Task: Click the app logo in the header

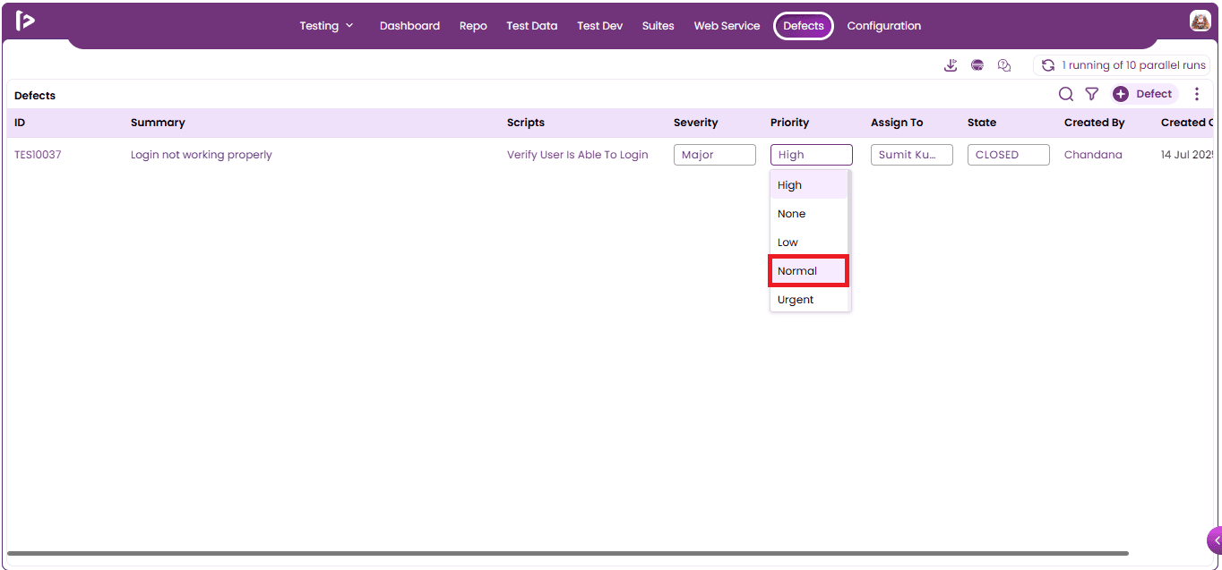Action: tap(25, 21)
